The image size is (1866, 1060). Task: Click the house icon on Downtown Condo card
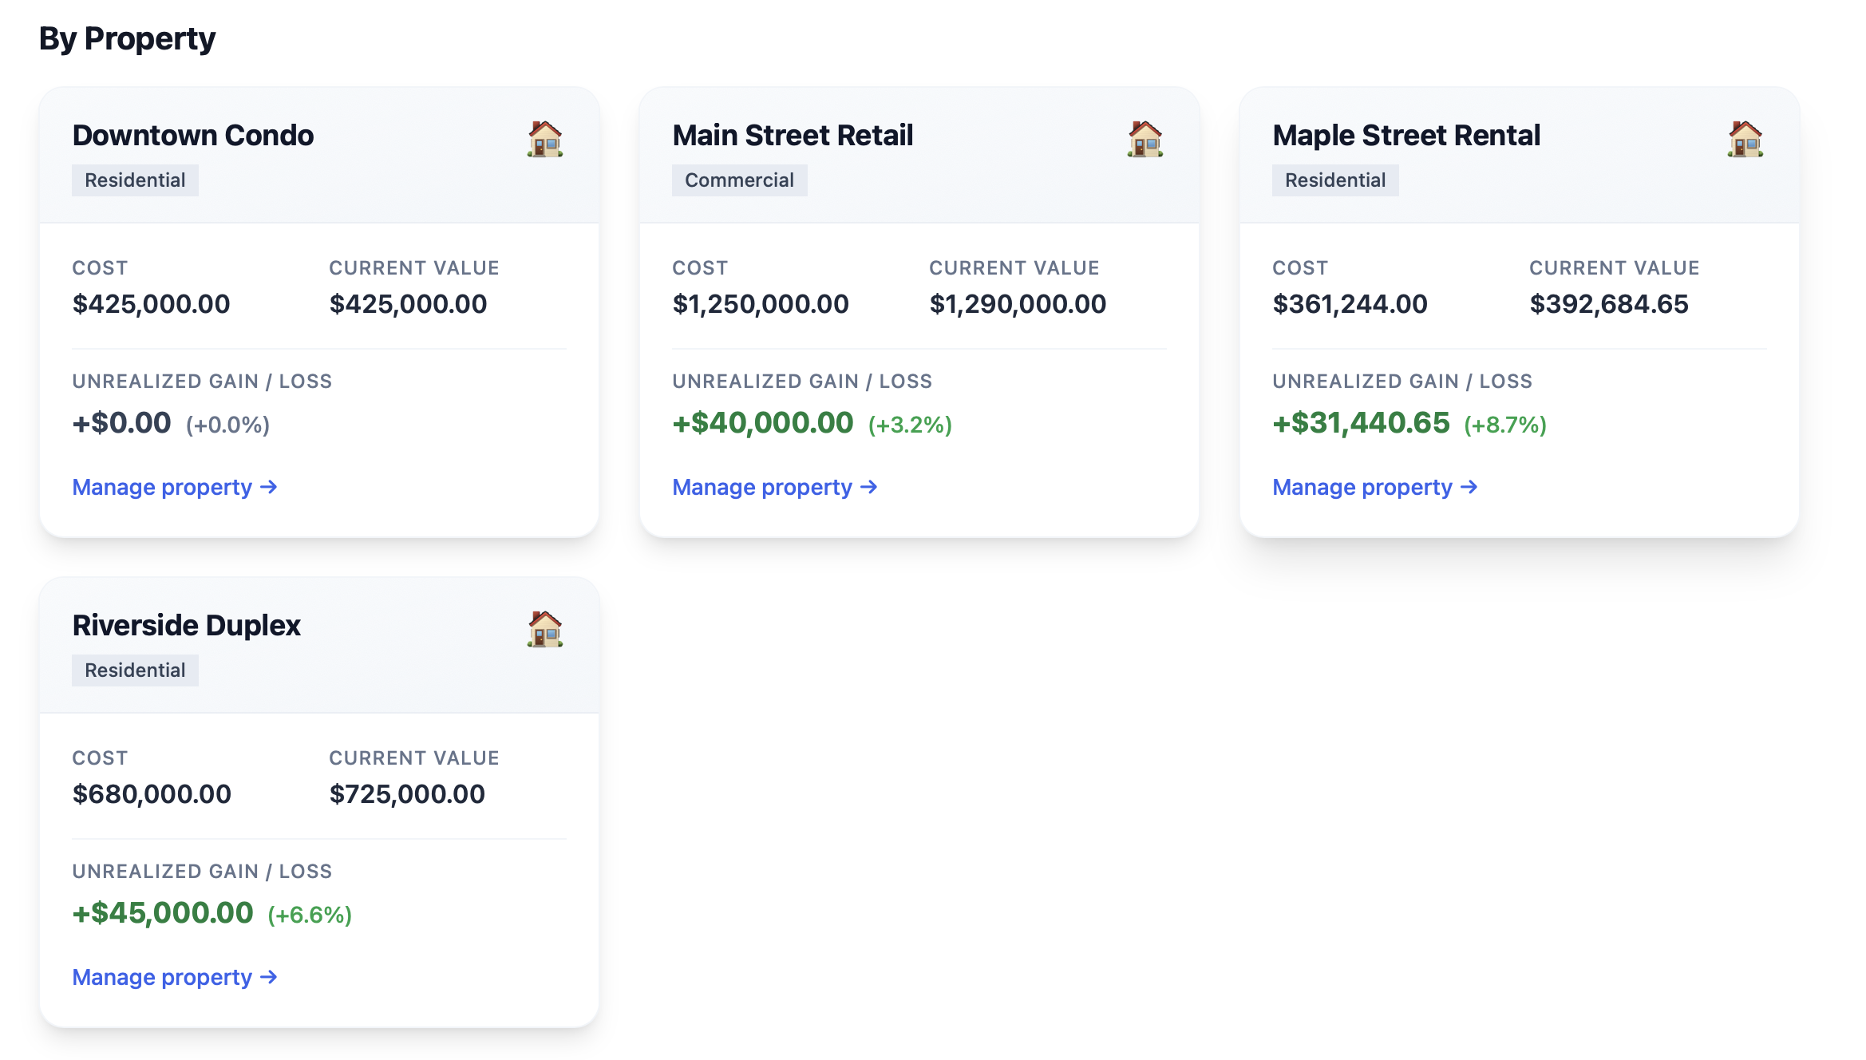(x=545, y=139)
